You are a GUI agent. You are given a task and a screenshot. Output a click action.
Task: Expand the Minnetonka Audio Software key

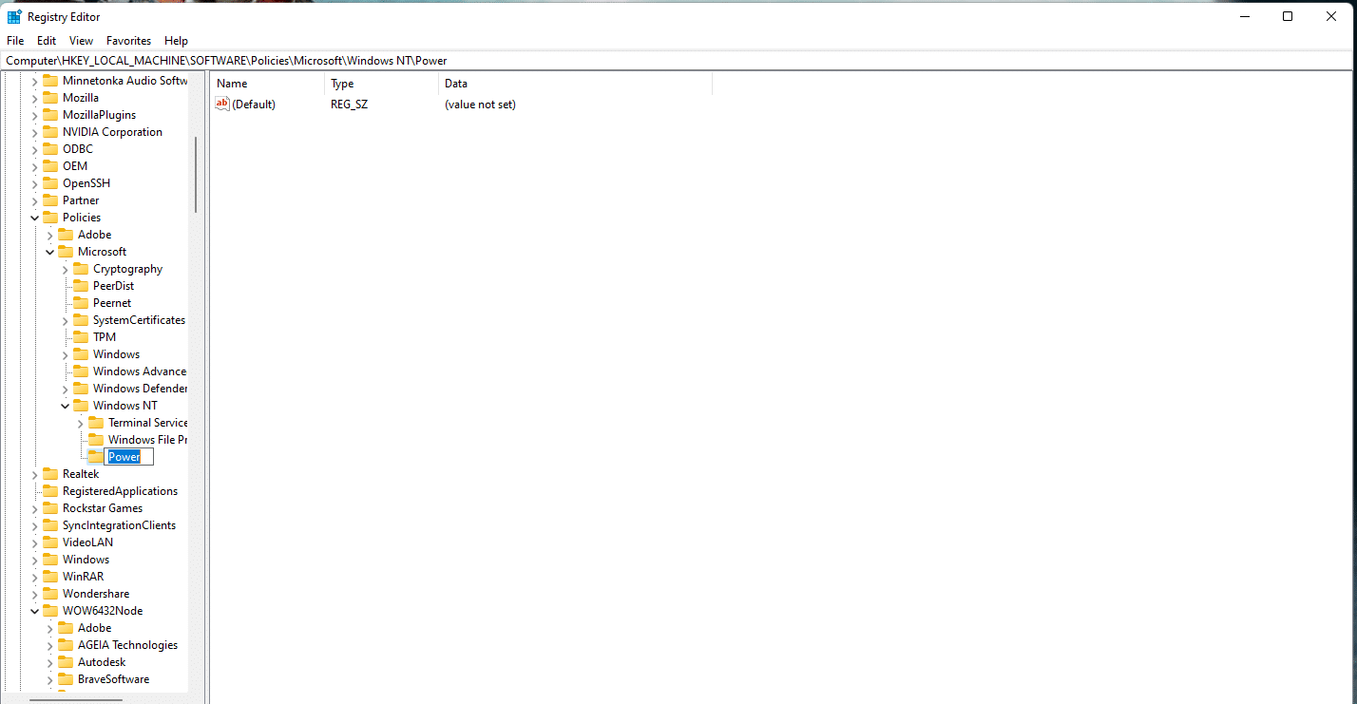point(35,81)
